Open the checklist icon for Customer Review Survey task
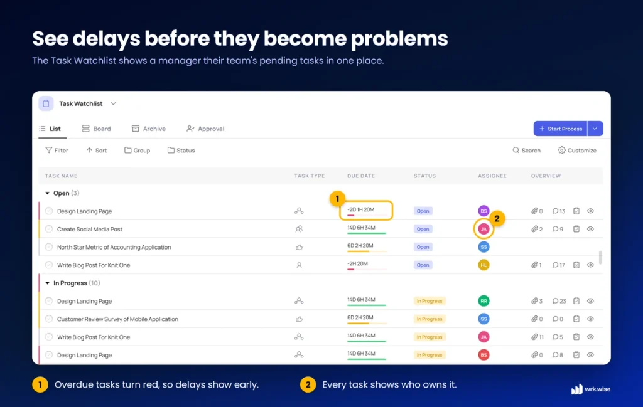Screen dimensions: 643x407 click(x=576, y=319)
